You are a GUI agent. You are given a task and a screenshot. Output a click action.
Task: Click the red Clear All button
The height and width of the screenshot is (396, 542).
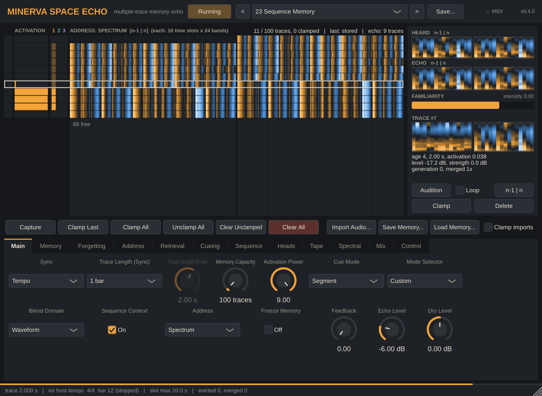[x=293, y=227]
